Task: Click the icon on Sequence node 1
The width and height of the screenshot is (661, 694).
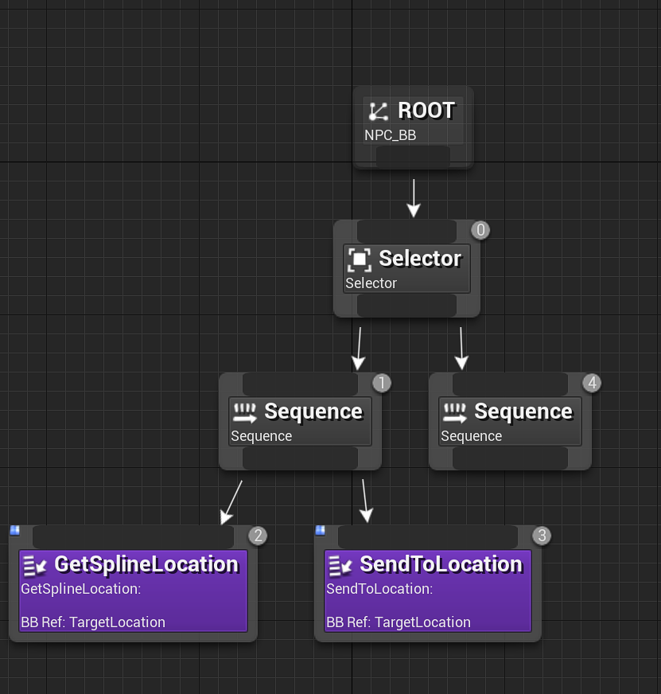Action: 244,412
